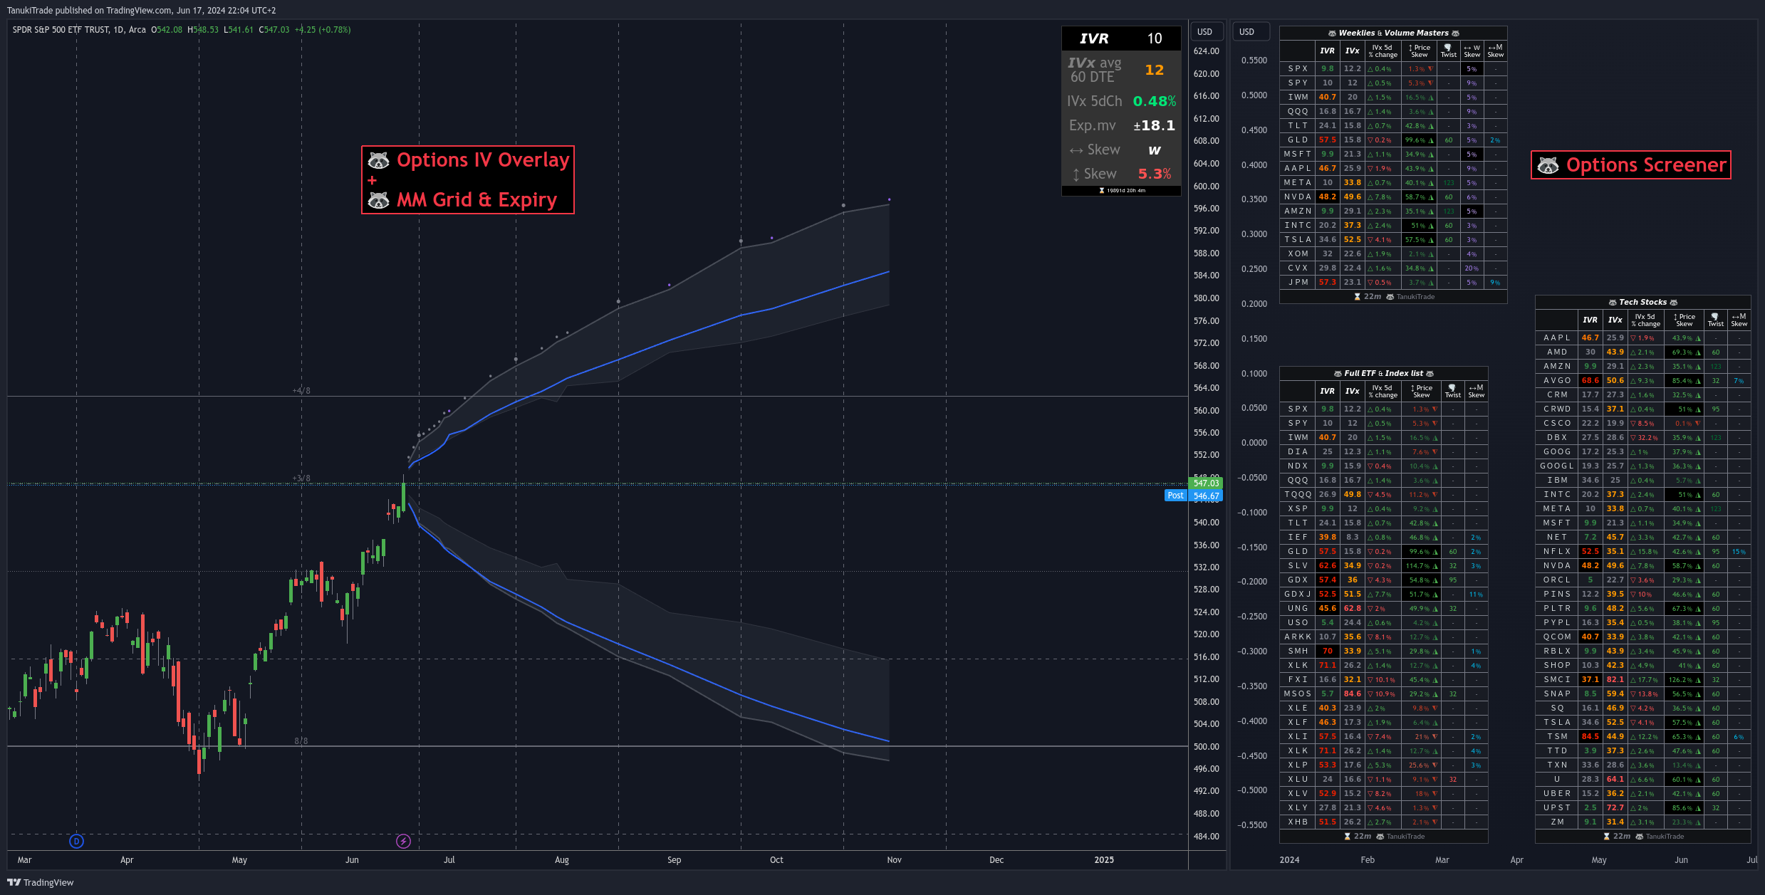Click TQQQ row in Full ETF table
Image resolution: width=1765 pixels, height=895 pixels.
click(1384, 495)
